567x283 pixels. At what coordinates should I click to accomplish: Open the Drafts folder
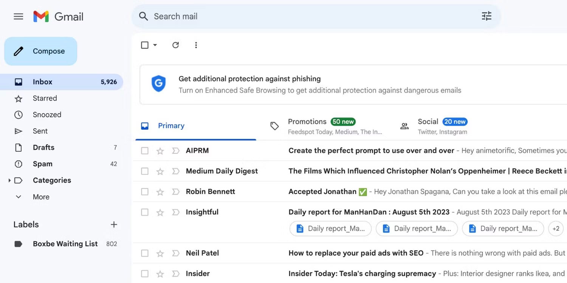click(x=43, y=147)
